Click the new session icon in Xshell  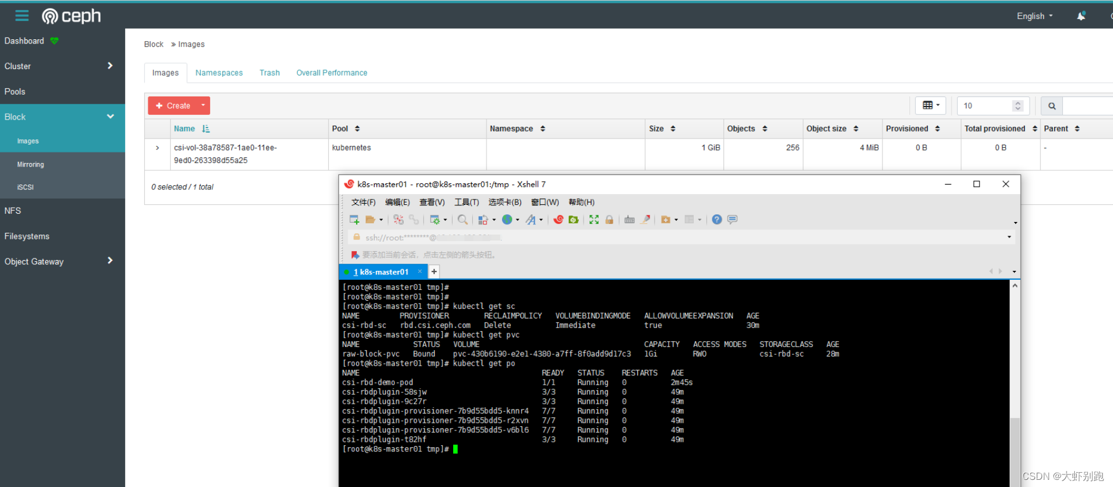[x=354, y=220]
